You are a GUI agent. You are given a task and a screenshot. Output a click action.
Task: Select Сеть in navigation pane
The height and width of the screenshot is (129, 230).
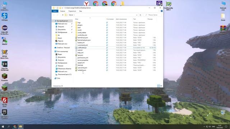(x=58, y=78)
